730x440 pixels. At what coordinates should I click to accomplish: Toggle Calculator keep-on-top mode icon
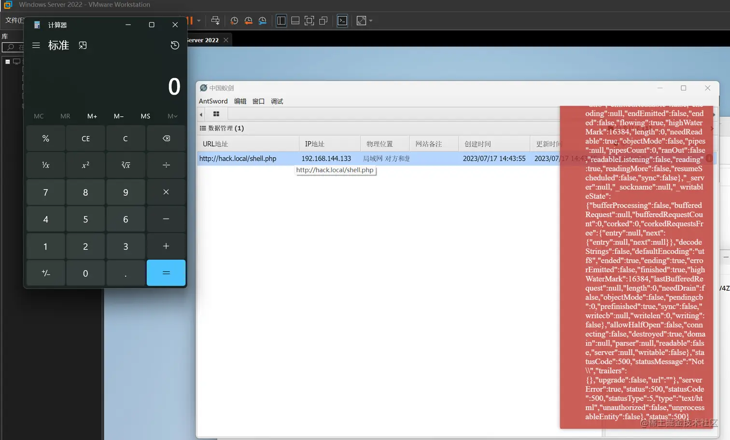point(83,45)
